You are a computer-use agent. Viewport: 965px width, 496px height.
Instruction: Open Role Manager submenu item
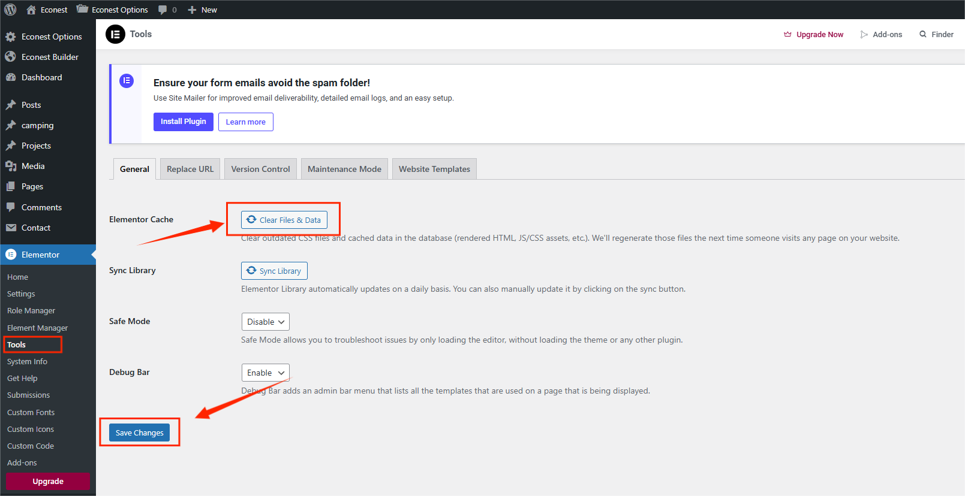coord(31,310)
